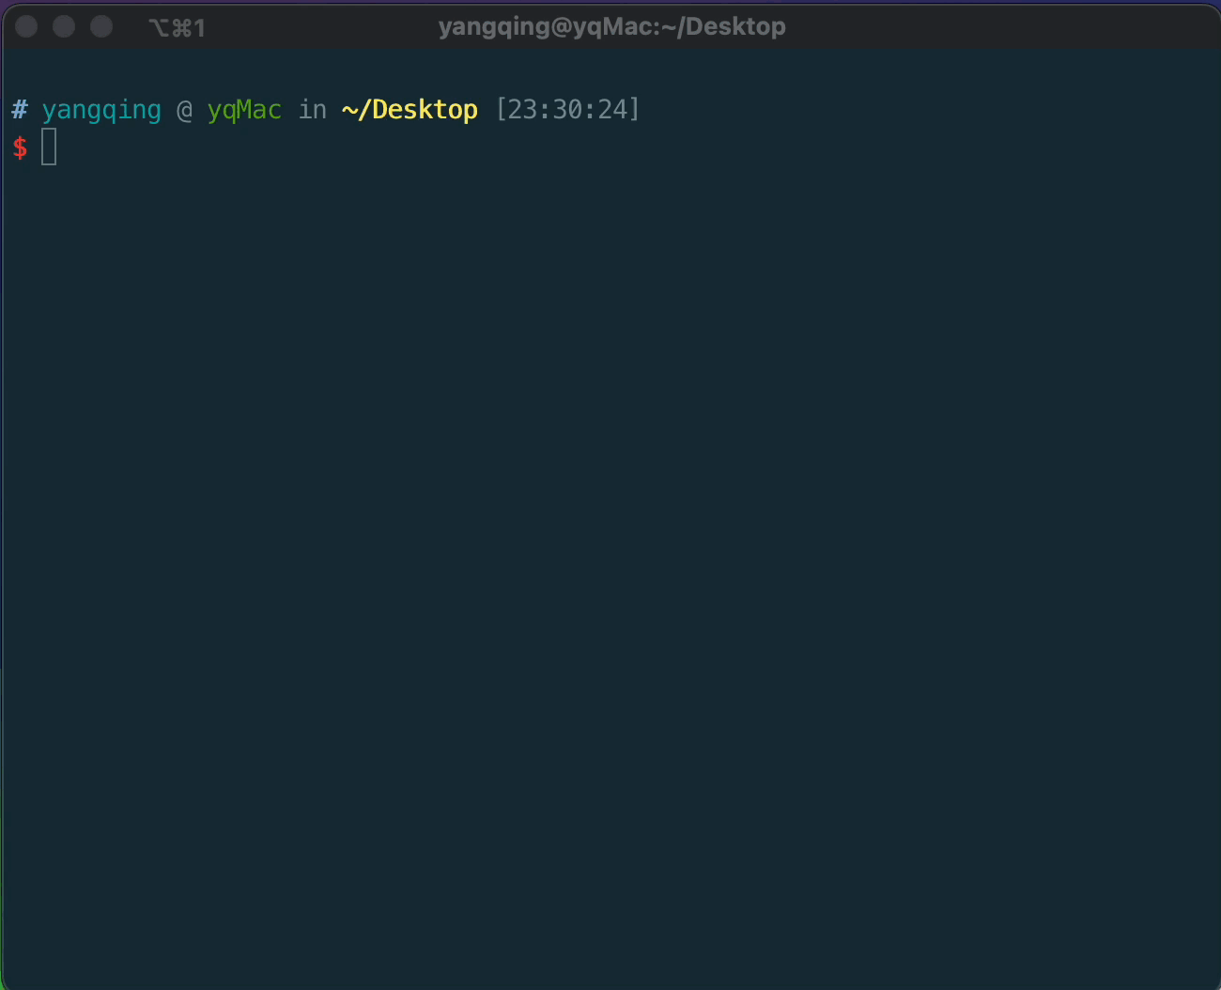Click the minimize button in title bar
The height and width of the screenshot is (990, 1221).
click(x=64, y=26)
